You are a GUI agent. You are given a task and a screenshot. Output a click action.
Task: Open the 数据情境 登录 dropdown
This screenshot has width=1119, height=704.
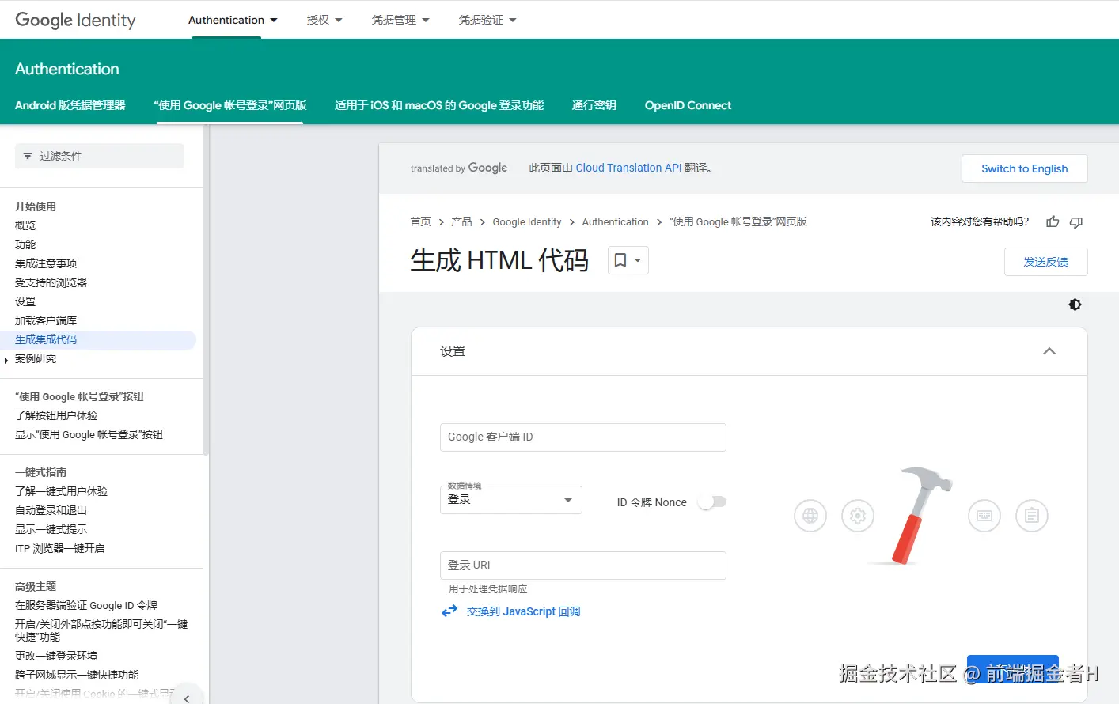pos(511,500)
